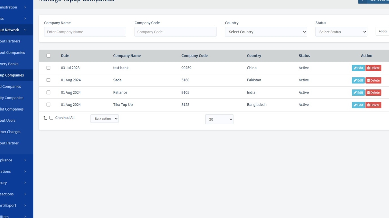The height and width of the screenshot is (218, 389).
Task: Open Payout Partners in sidebar
Action: tap(10, 41)
